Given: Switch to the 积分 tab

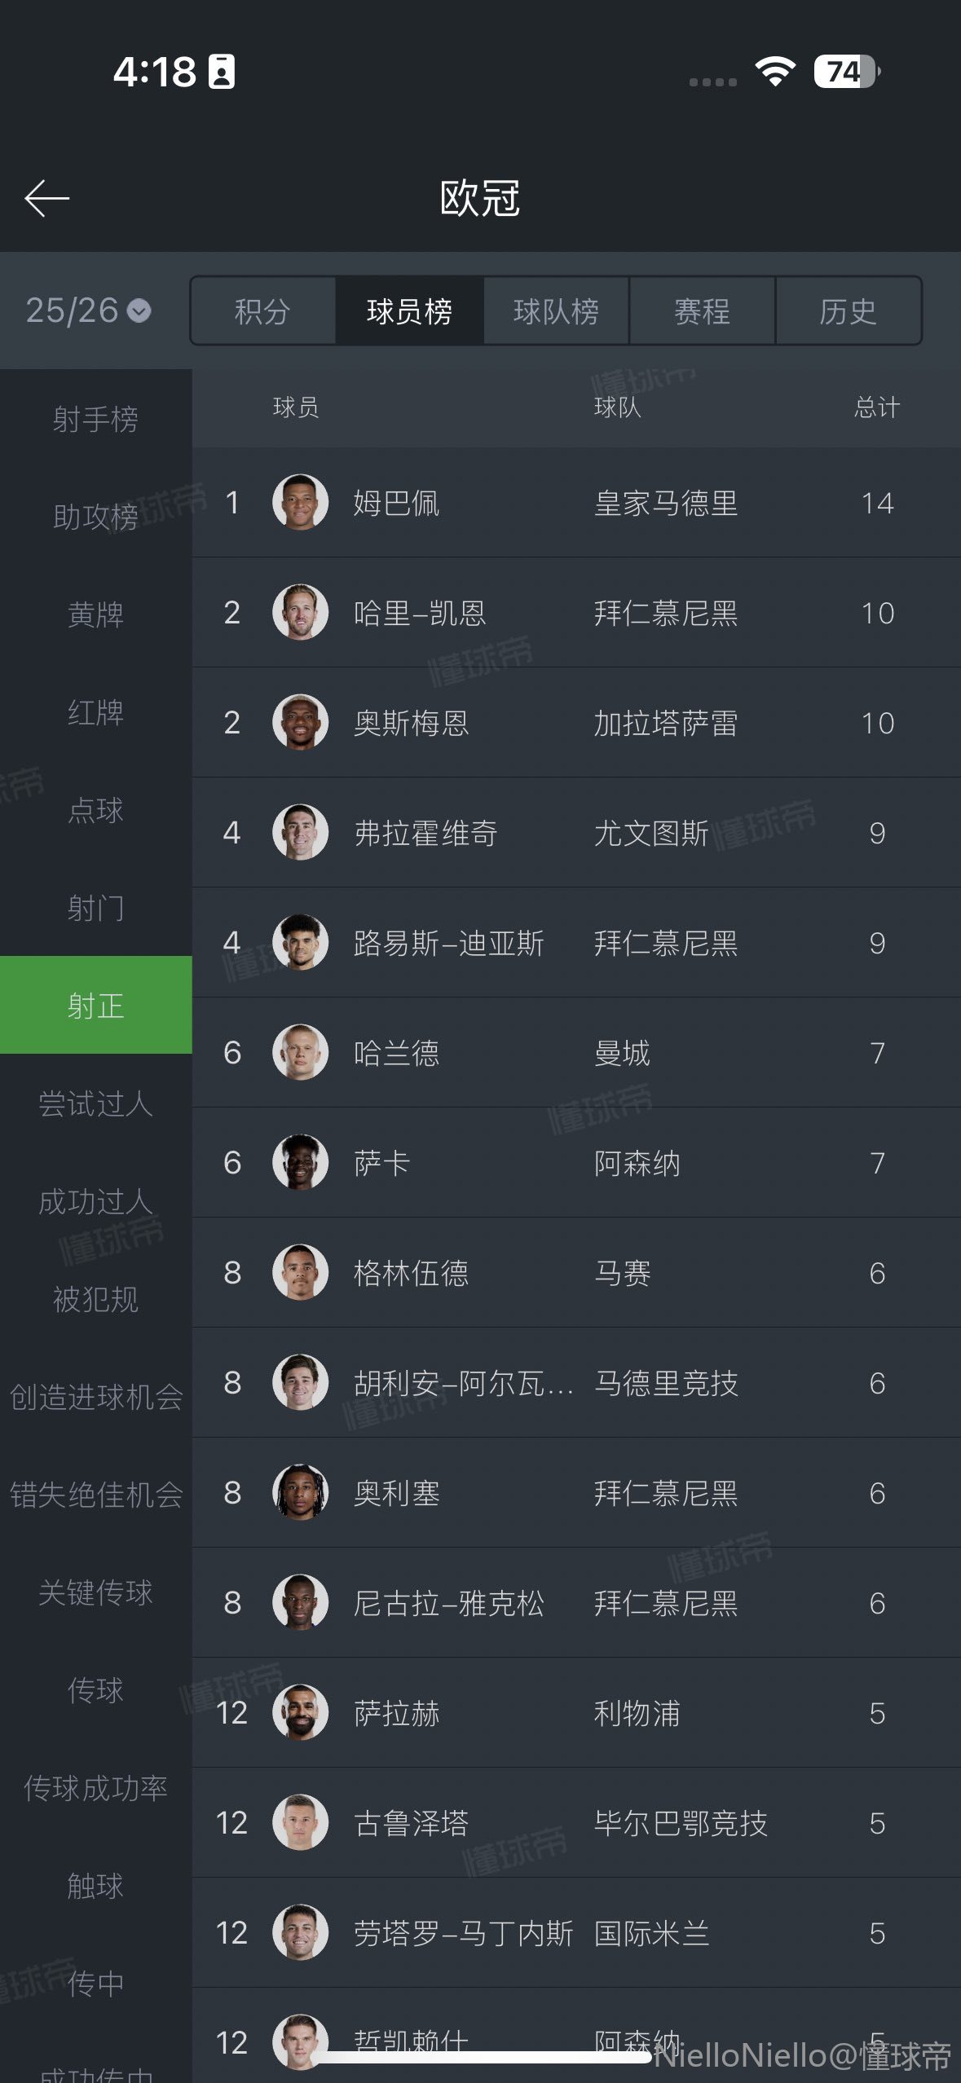Looking at the screenshot, I should pos(262,311).
